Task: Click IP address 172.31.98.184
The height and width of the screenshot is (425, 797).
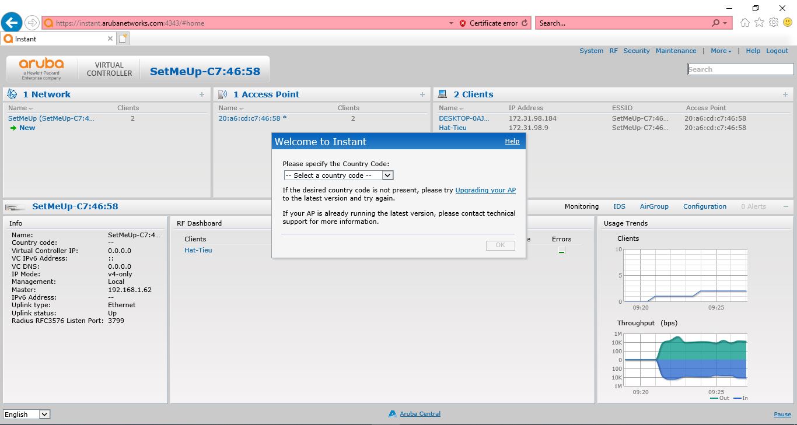Action: pos(532,118)
